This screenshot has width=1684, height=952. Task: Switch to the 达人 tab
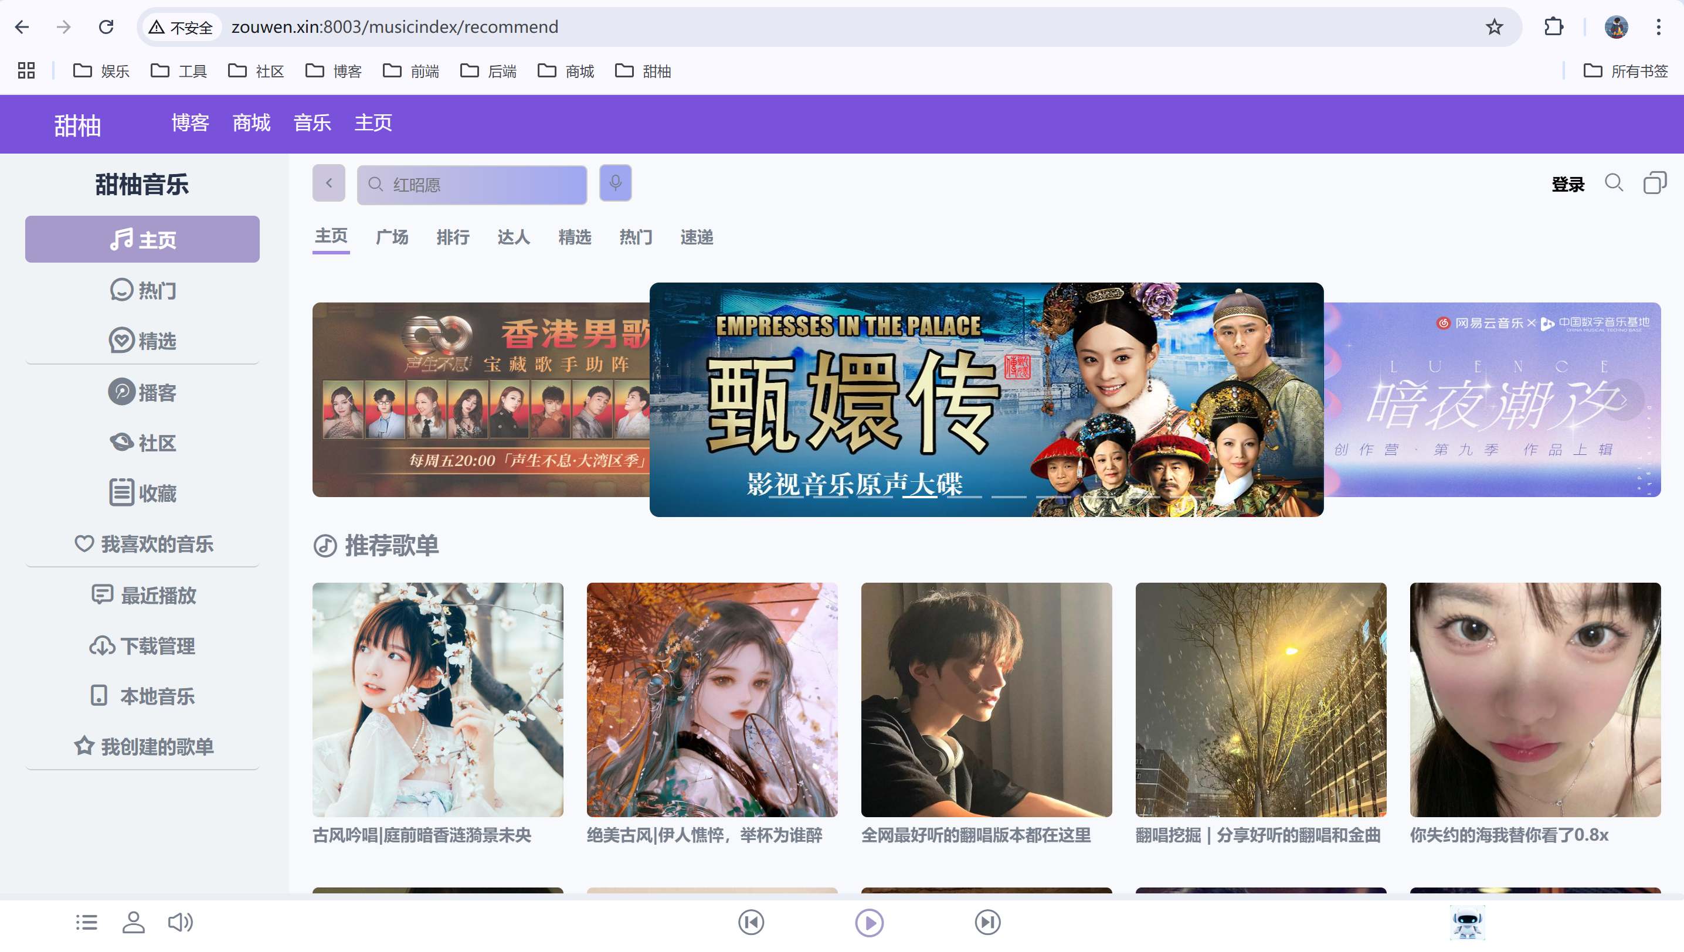click(514, 237)
